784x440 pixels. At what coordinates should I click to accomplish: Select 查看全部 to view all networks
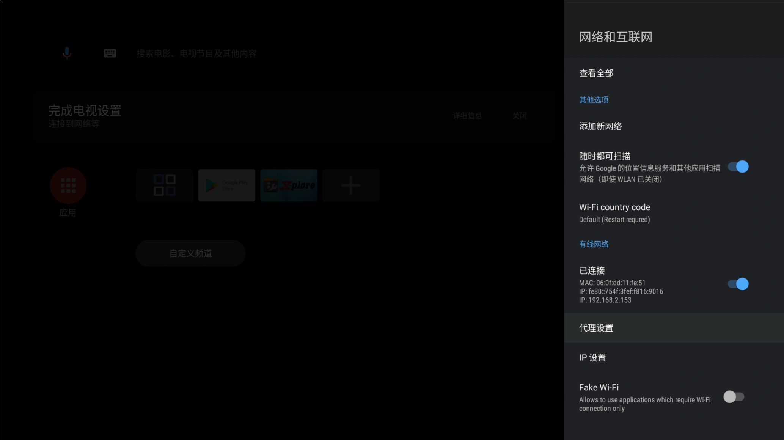pos(596,73)
